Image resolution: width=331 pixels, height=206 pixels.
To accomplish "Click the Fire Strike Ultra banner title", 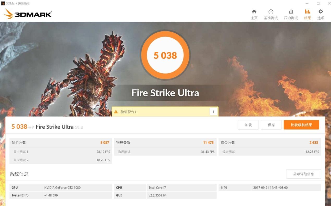I will pyautogui.click(x=165, y=93).
